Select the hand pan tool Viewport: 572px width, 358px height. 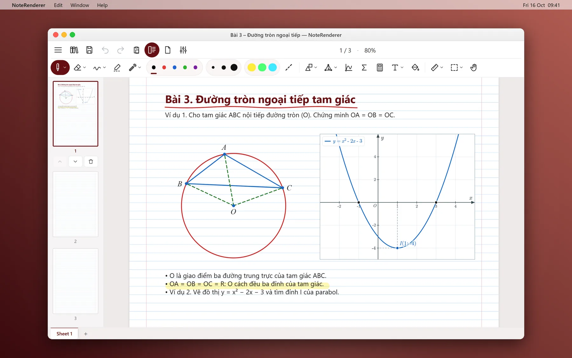pyautogui.click(x=473, y=67)
